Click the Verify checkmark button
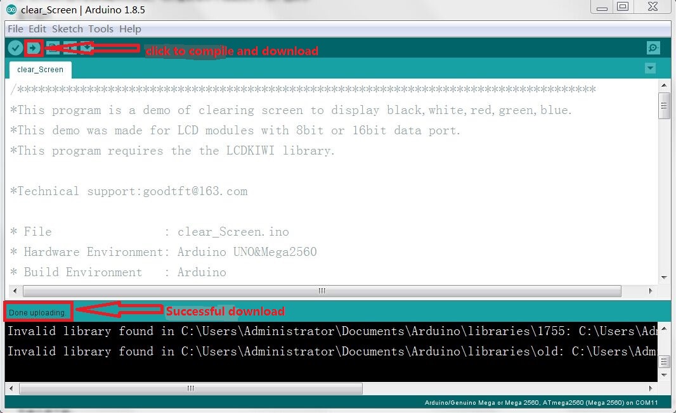Image resolution: width=676 pixels, height=413 pixels. point(15,48)
